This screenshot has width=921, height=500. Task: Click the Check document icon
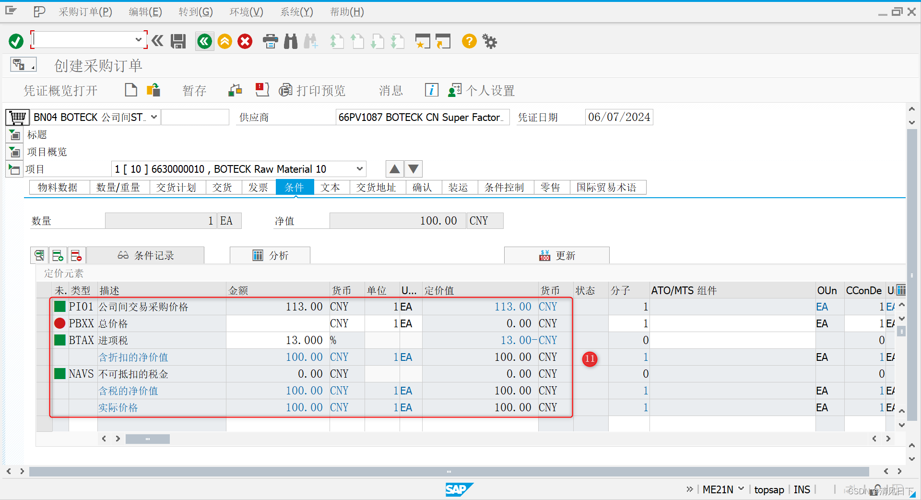click(x=235, y=90)
